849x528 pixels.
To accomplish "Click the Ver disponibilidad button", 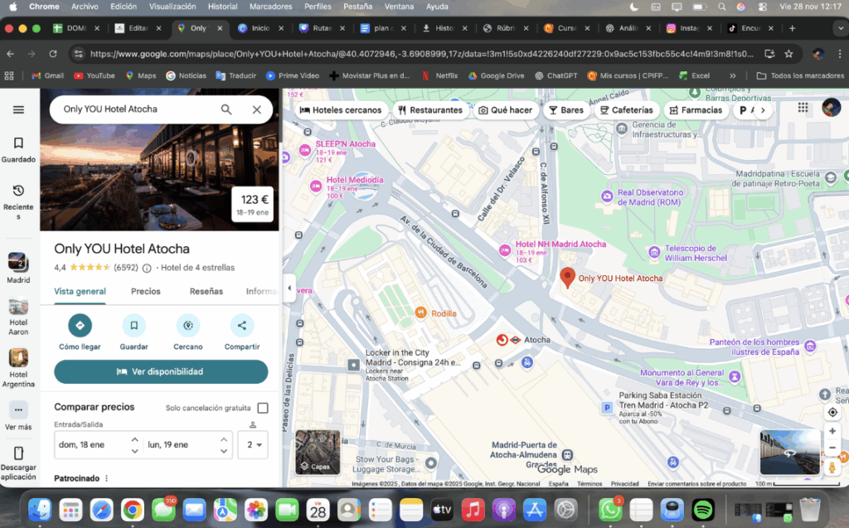I will point(161,372).
